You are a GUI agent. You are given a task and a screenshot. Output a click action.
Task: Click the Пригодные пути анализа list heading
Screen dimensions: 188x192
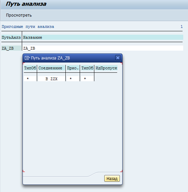pyautogui.click(x=28, y=27)
